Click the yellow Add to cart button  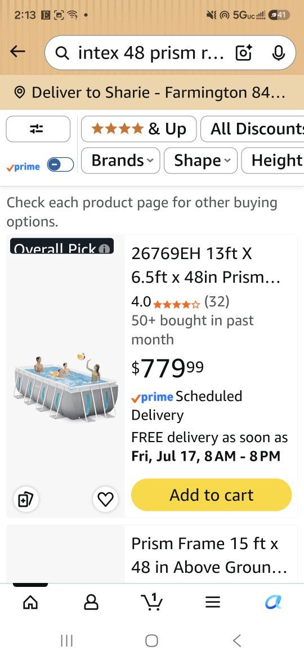click(211, 495)
